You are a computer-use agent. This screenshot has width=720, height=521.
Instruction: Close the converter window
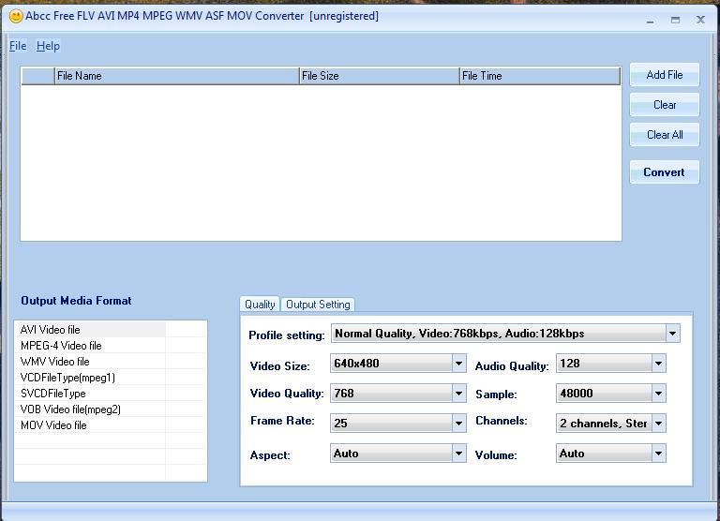pyautogui.click(x=700, y=20)
